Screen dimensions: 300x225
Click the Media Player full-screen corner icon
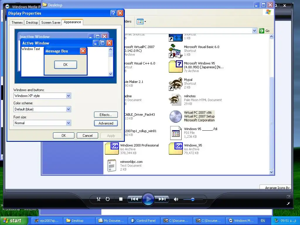[x=288, y=197]
